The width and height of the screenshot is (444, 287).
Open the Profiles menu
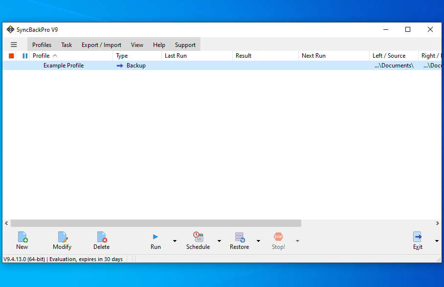tap(42, 44)
